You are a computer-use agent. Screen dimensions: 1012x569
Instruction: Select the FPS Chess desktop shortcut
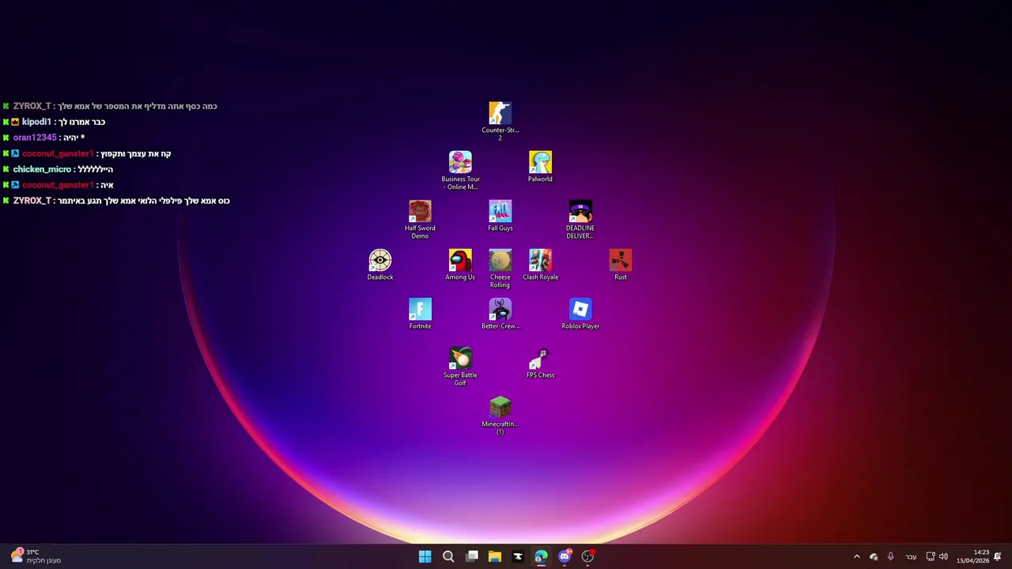pos(540,363)
